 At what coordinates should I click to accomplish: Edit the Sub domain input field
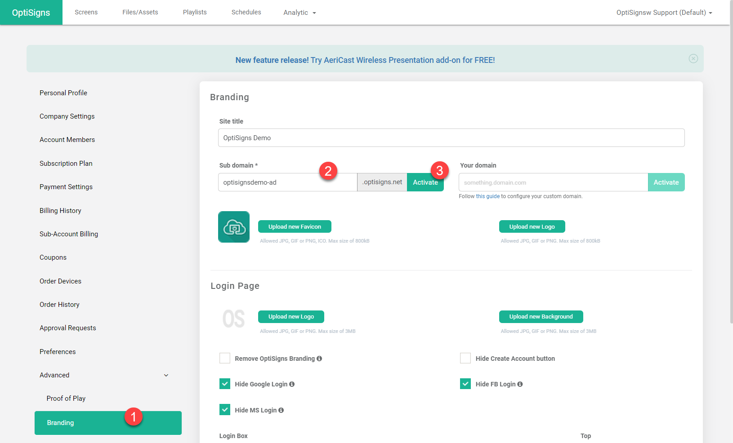(288, 182)
